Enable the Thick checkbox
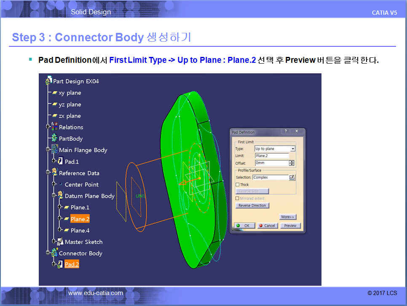The height and width of the screenshot is (306, 407). (x=238, y=185)
